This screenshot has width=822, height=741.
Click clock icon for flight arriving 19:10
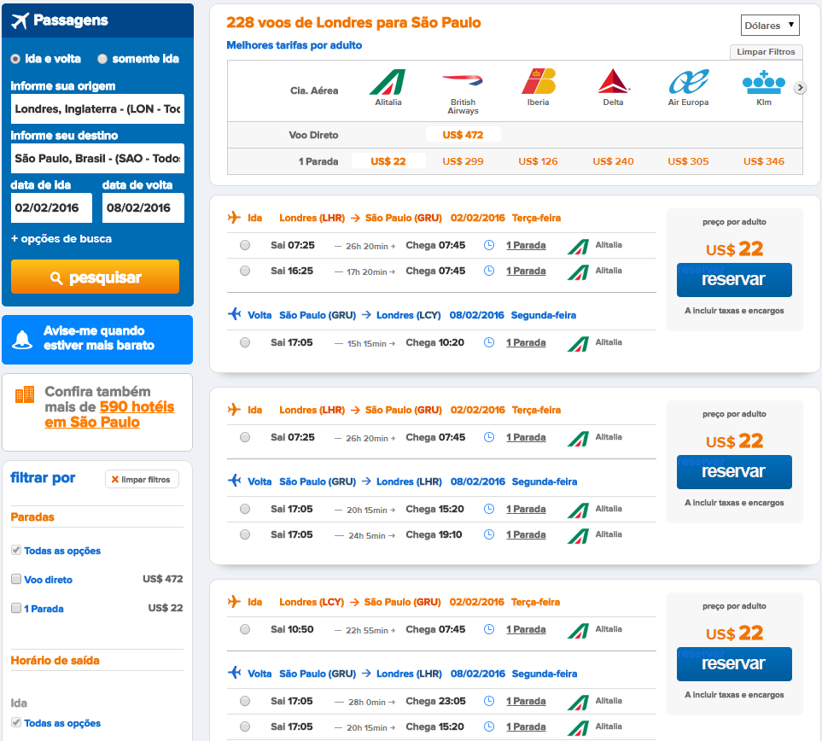tap(488, 534)
